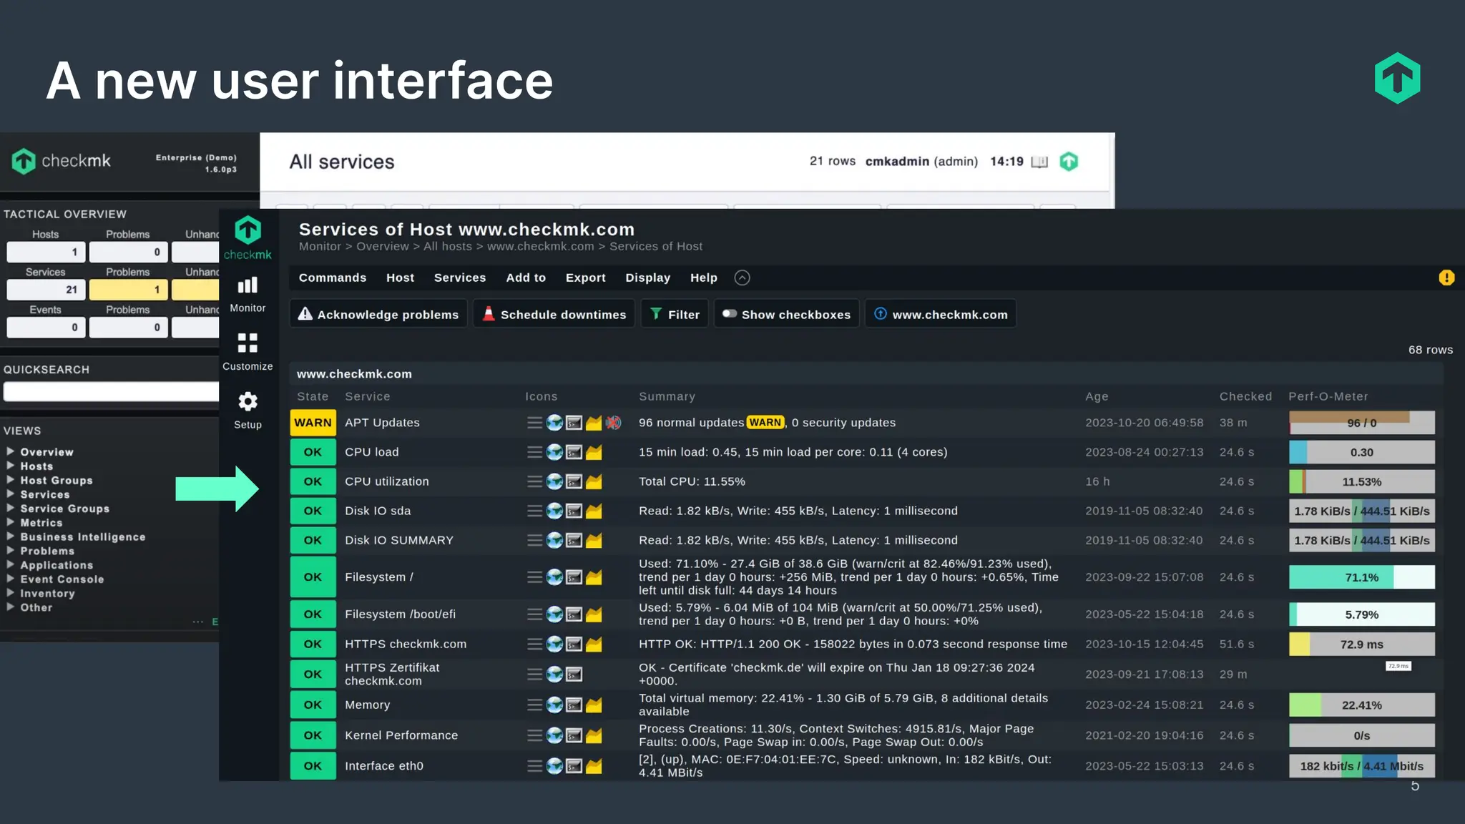Open the Services menu
Screen dimensions: 1465x824
click(460, 278)
